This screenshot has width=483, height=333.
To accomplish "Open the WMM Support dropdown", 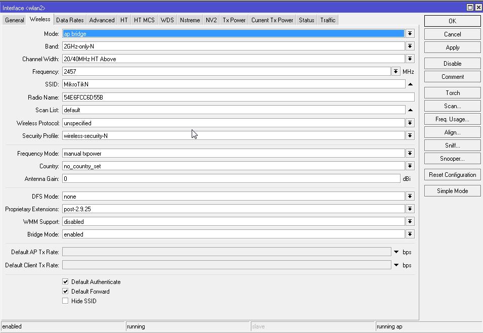I will [x=410, y=221].
